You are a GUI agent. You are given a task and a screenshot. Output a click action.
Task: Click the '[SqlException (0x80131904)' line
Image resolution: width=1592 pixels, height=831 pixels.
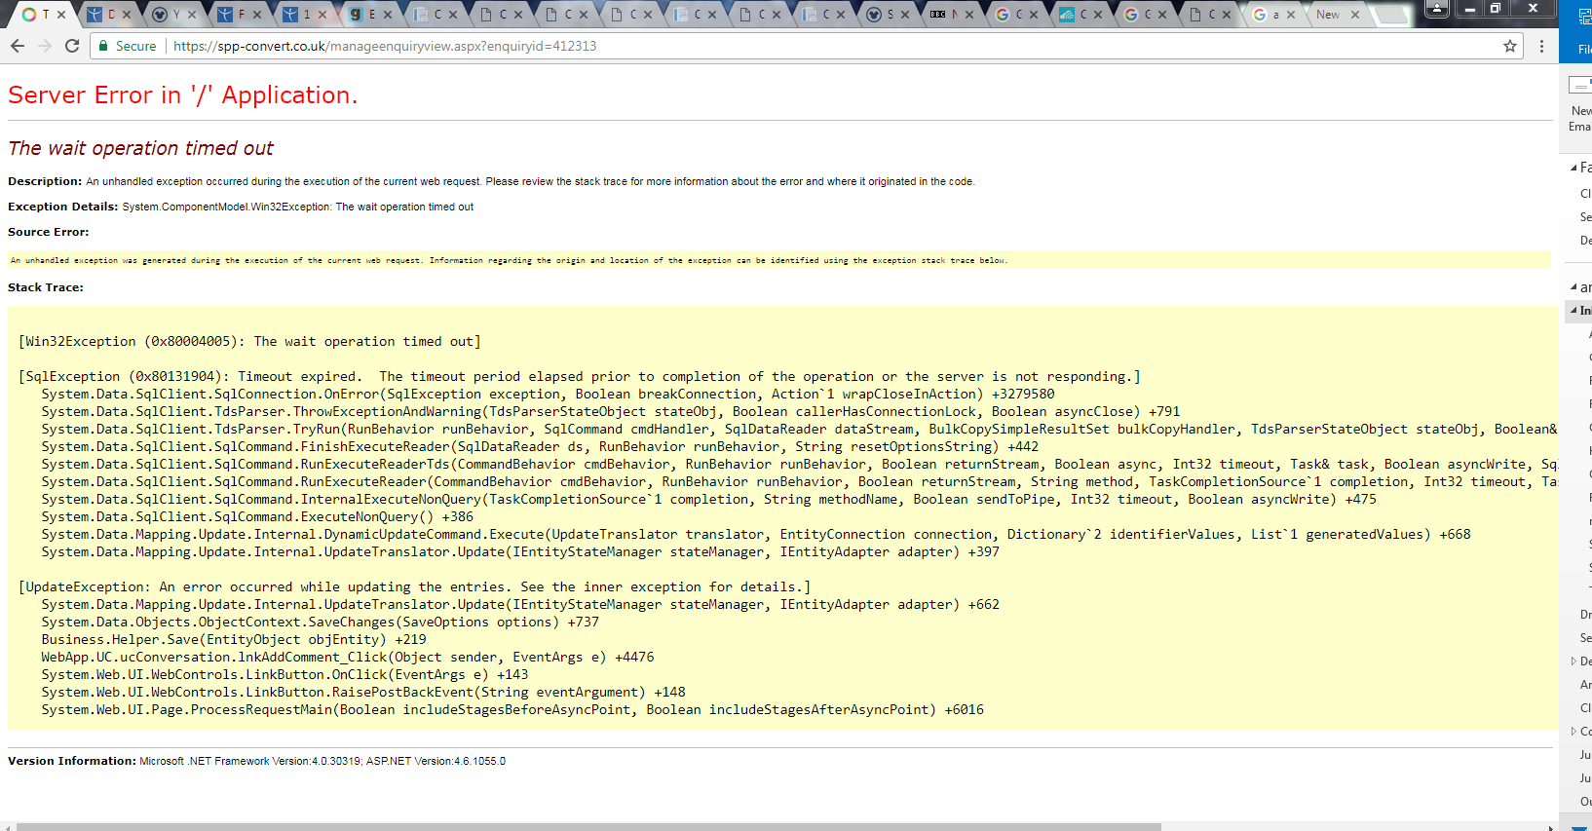coord(580,377)
